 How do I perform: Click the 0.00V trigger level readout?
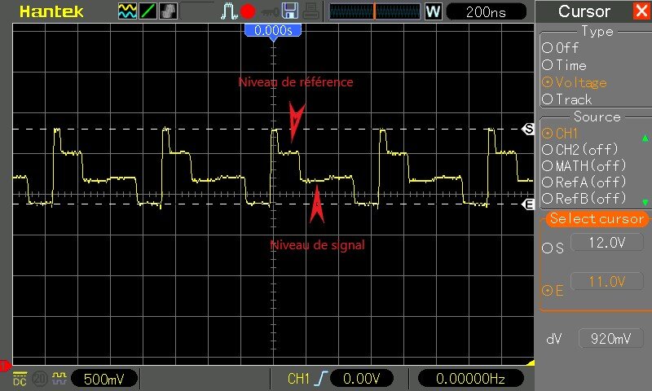tap(361, 379)
